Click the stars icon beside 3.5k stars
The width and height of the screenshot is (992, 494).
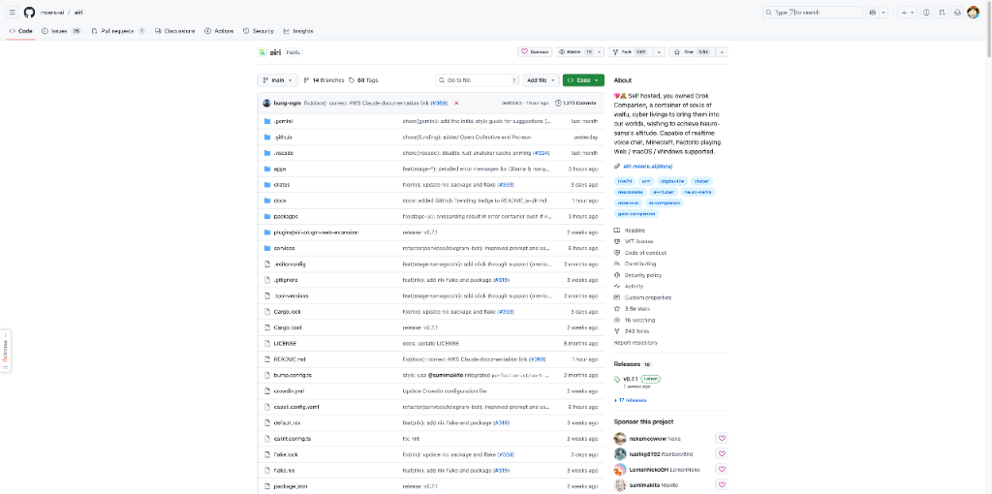[617, 309]
